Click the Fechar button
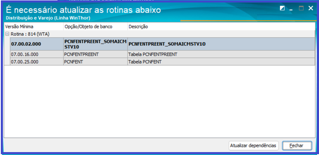Image resolution: width=319 pixels, height=155 pixels. click(x=297, y=145)
